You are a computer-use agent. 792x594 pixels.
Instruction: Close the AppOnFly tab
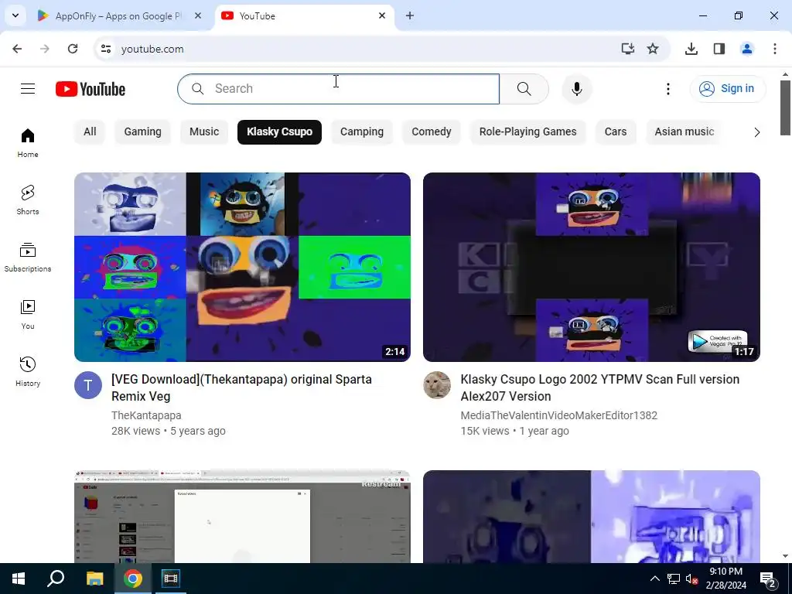tap(198, 16)
